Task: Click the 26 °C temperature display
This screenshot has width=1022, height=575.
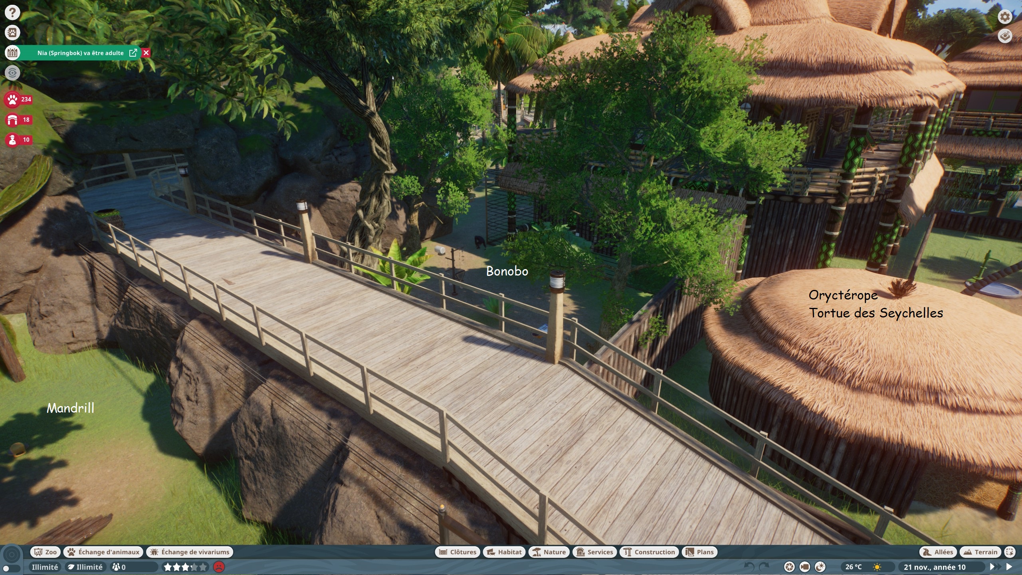Action: click(854, 567)
